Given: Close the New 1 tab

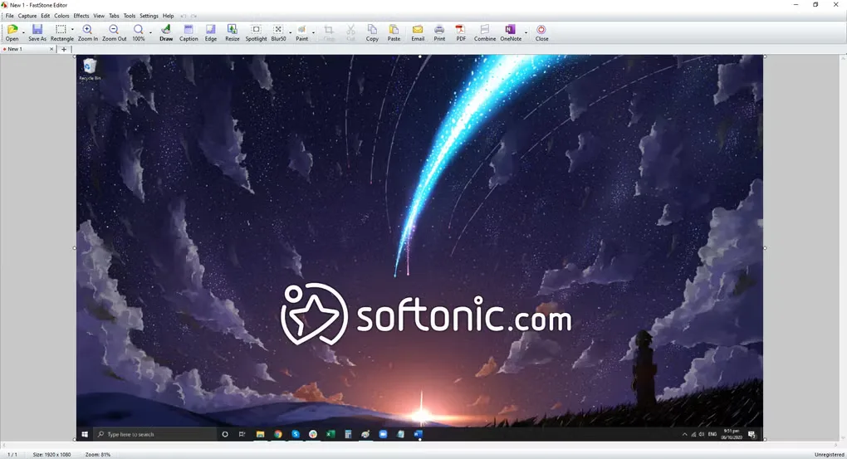Looking at the screenshot, I should [51, 49].
